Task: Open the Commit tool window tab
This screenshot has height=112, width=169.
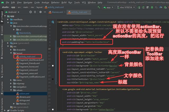Action: [2, 31]
